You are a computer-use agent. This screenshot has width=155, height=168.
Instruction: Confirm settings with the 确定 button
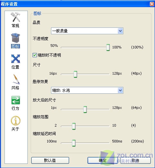[x=103, y=161]
